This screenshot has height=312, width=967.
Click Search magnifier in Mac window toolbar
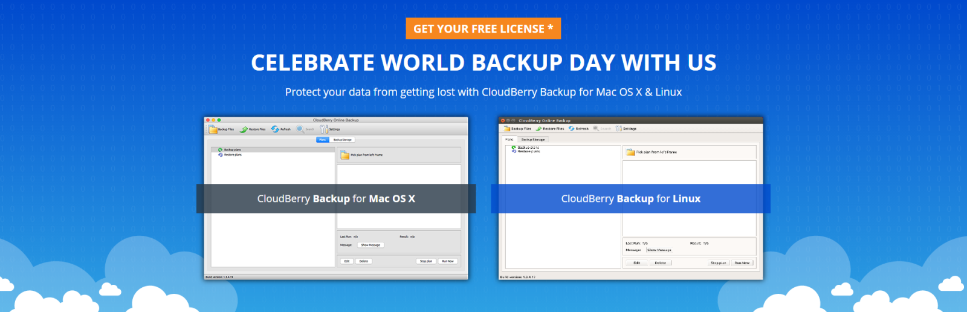pyautogui.click(x=300, y=129)
